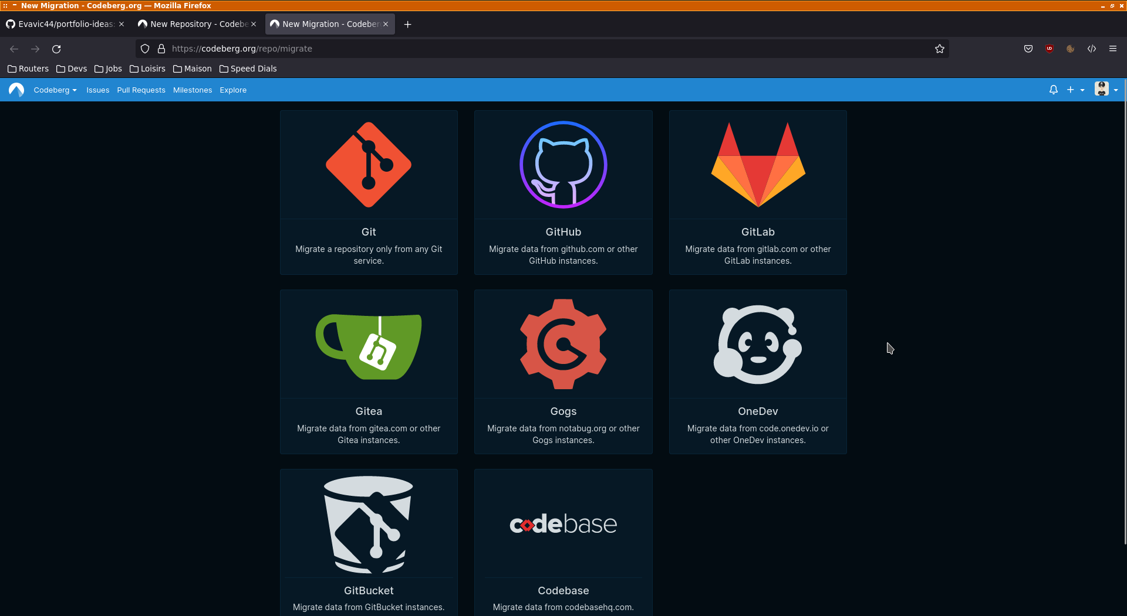Click the OneDev card title
This screenshot has width=1127, height=616.
pos(758,411)
